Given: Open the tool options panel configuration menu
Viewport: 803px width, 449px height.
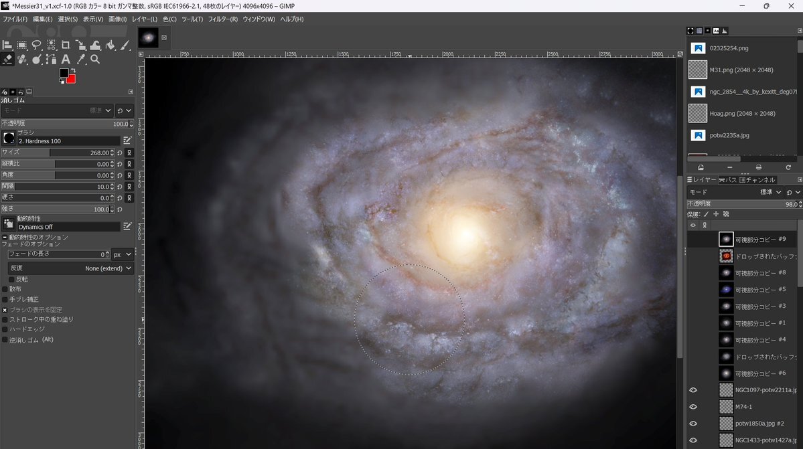Looking at the screenshot, I should pyautogui.click(x=131, y=92).
